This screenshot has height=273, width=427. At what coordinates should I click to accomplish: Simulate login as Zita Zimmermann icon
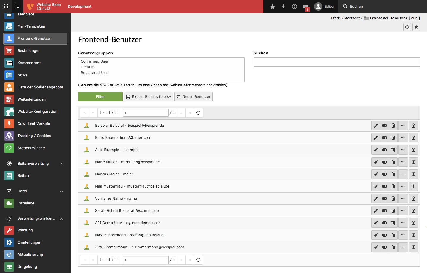click(414, 247)
